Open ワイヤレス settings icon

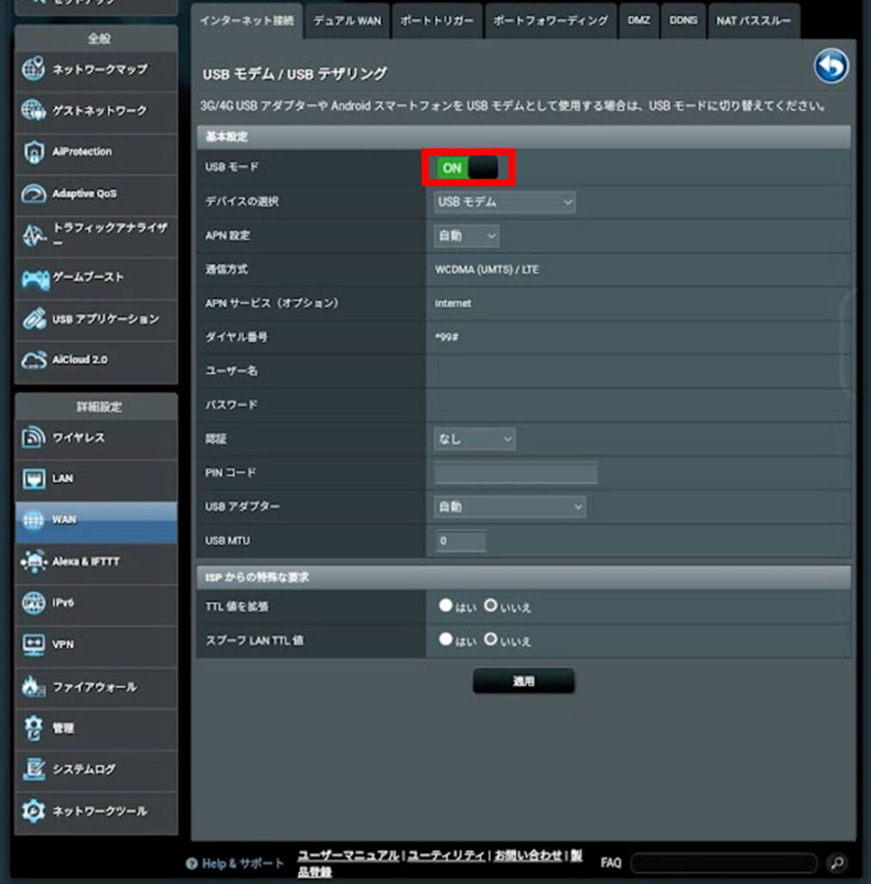click(x=34, y=438)
